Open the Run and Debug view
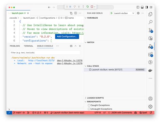The width and height of the screenshot is (161, 123). (x=150, y=46)
